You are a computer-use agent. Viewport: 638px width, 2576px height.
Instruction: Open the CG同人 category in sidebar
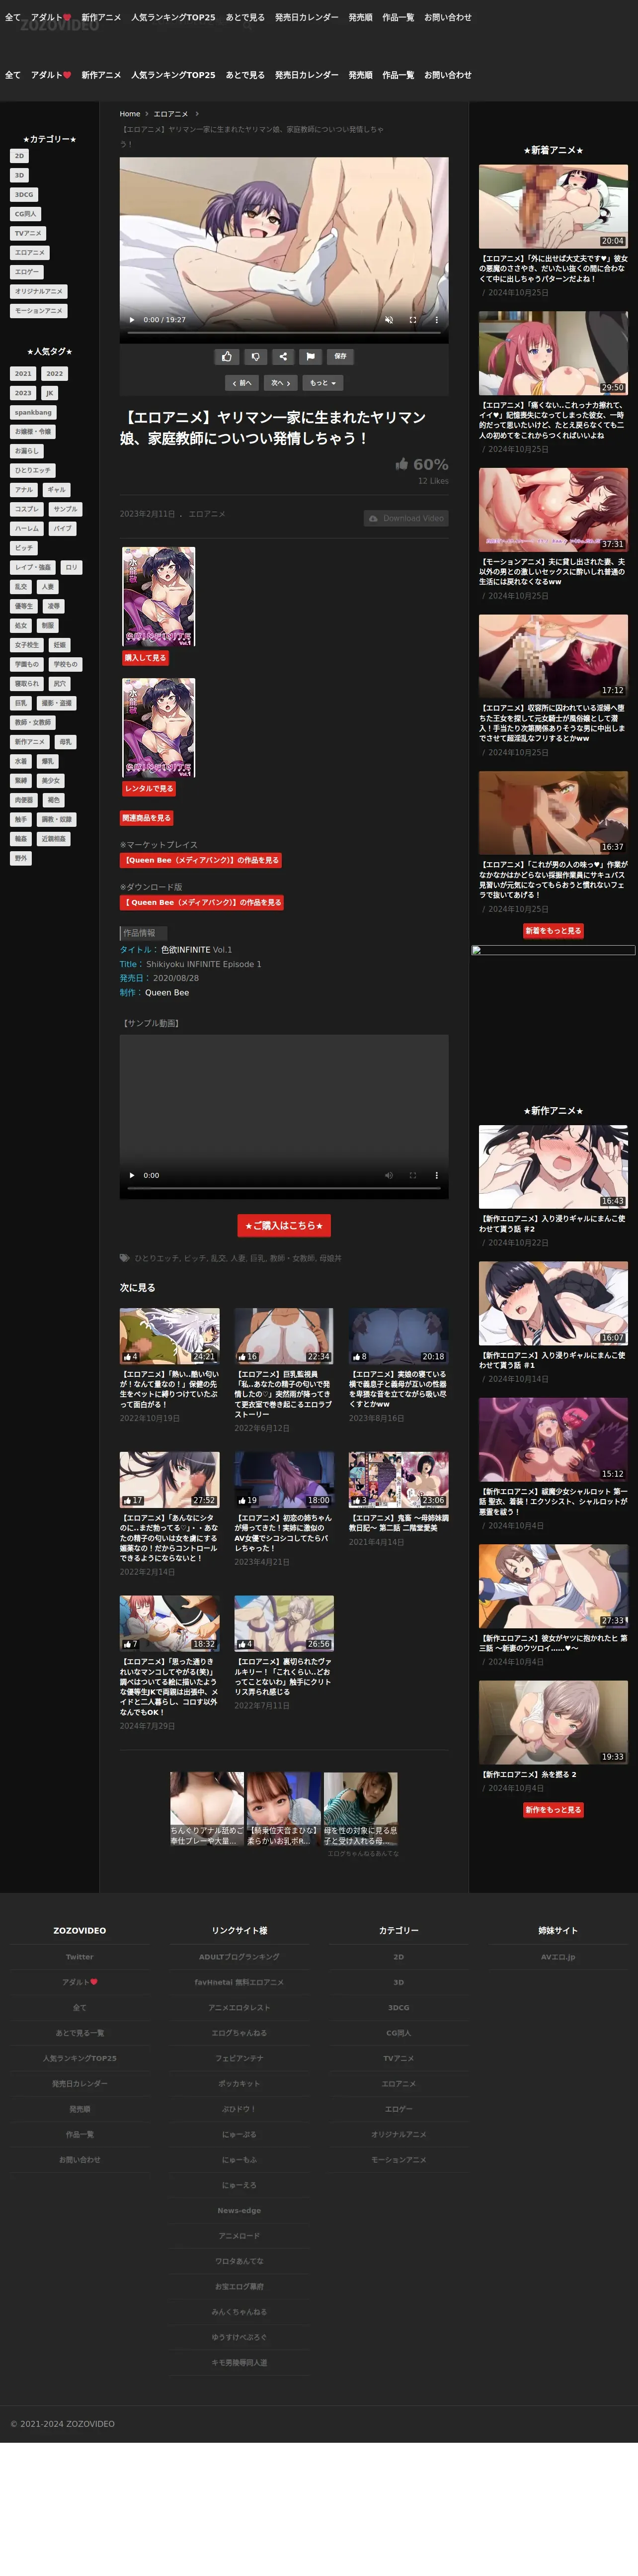coord(25,214)
